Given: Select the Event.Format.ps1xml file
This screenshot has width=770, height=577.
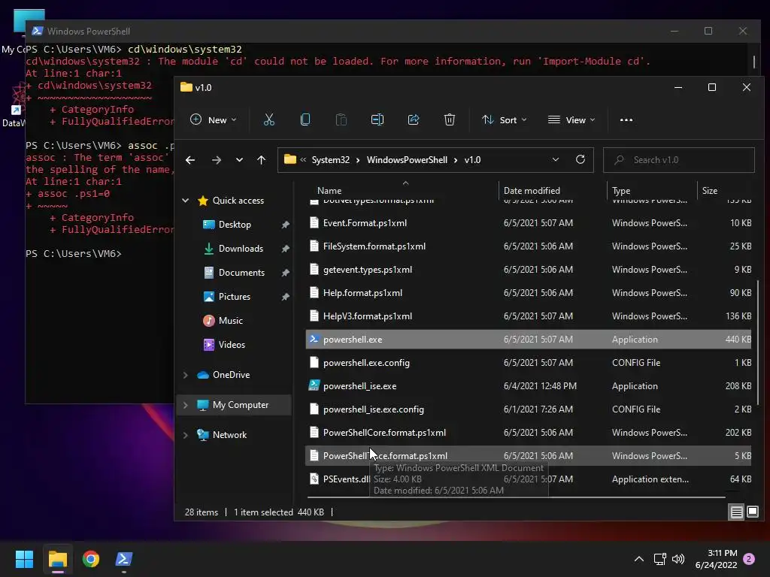Looking at the screenshot, I should click(529, 222).
